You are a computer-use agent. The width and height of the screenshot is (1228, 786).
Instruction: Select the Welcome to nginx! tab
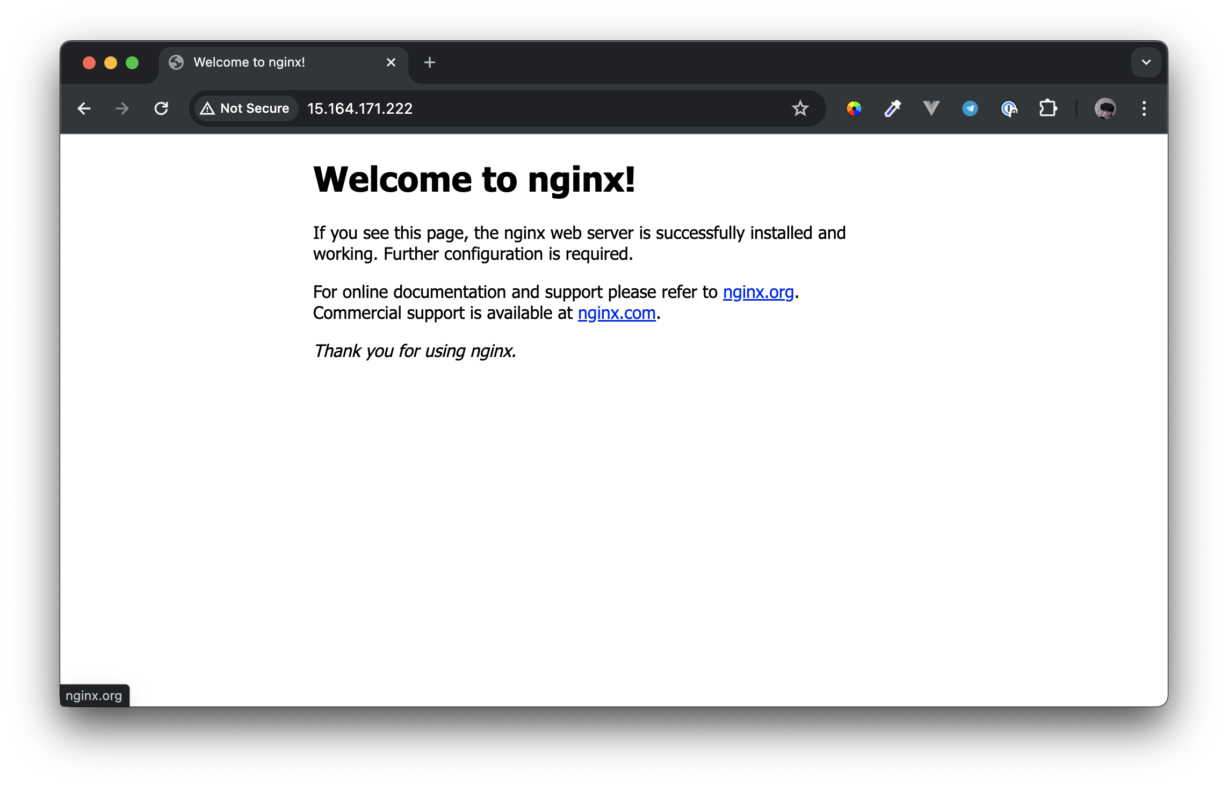pos(269,63)
